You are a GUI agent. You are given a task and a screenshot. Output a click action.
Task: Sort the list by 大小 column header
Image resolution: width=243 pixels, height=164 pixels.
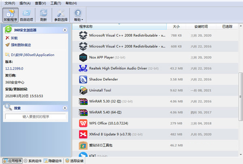coord(176,27)
